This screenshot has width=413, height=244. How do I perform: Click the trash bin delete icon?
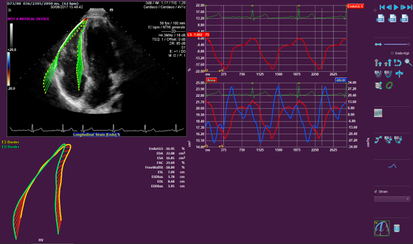tap(396, 227)
